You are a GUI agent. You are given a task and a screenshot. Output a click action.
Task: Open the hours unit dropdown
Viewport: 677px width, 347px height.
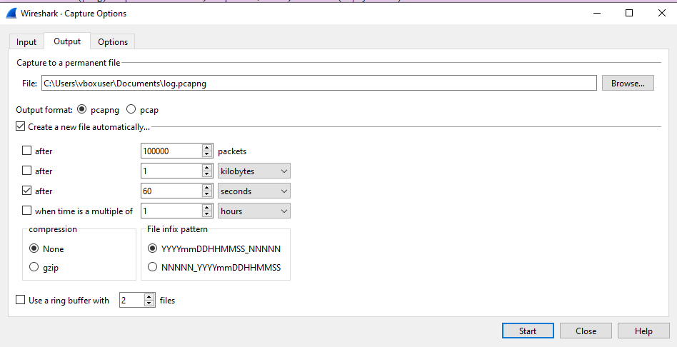254,211
